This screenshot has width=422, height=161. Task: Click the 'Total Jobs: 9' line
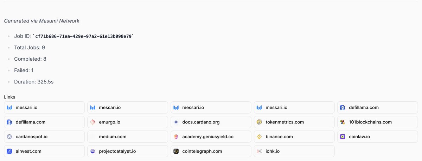click(x=30, y=47)
